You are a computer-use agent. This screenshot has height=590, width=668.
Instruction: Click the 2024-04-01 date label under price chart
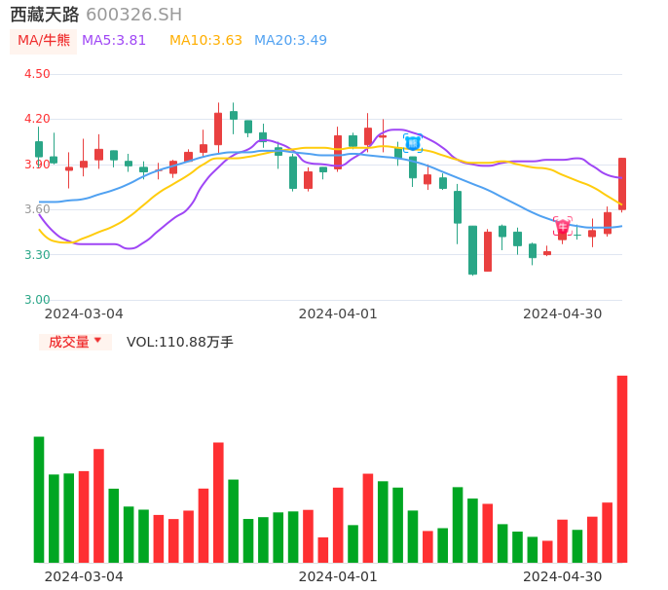click(337, 313)
